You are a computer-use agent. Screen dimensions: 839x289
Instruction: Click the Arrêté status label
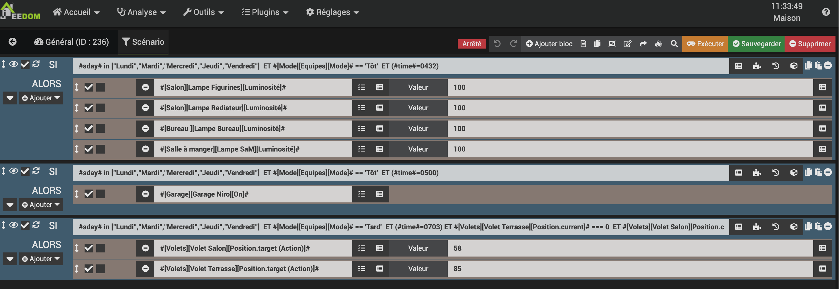472,44
